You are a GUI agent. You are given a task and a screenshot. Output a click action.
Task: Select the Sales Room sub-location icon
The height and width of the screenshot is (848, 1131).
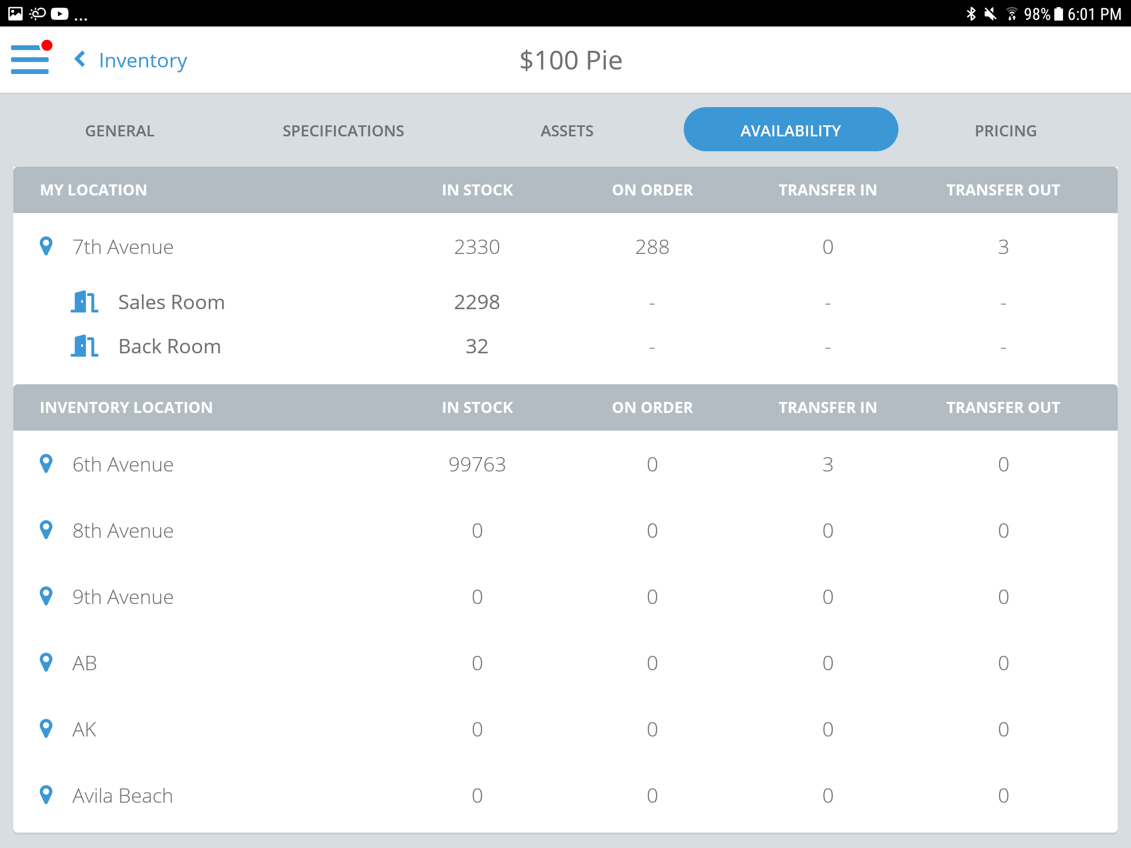(84, 302)
